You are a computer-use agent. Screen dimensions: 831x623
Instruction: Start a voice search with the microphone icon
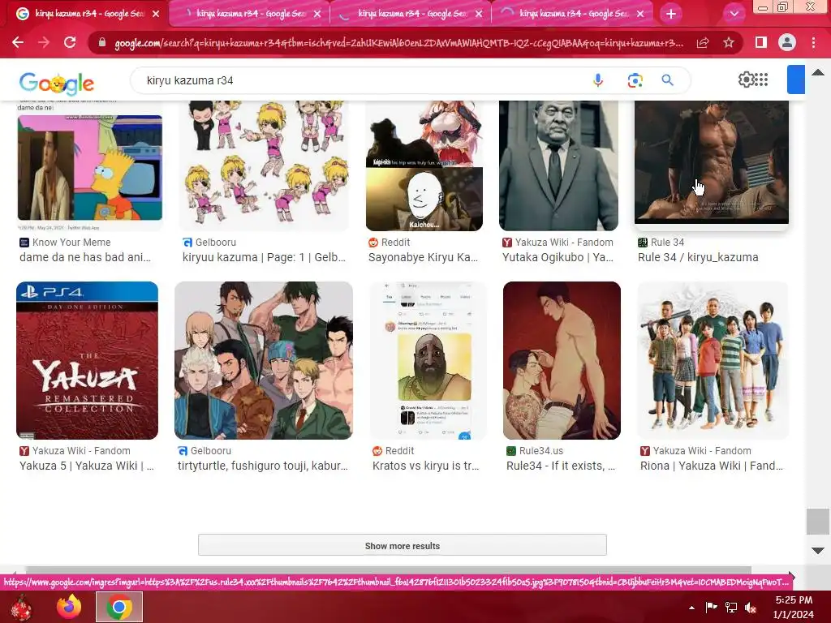tap(598, 80)
